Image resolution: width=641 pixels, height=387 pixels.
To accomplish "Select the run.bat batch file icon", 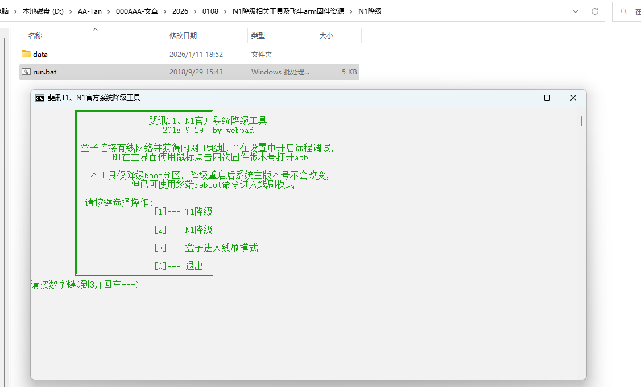I will click(26, 72).
